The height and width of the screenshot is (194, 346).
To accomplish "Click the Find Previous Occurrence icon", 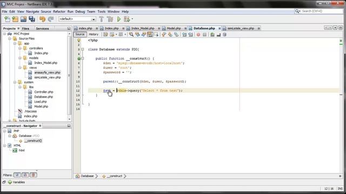I will point(137,34).
